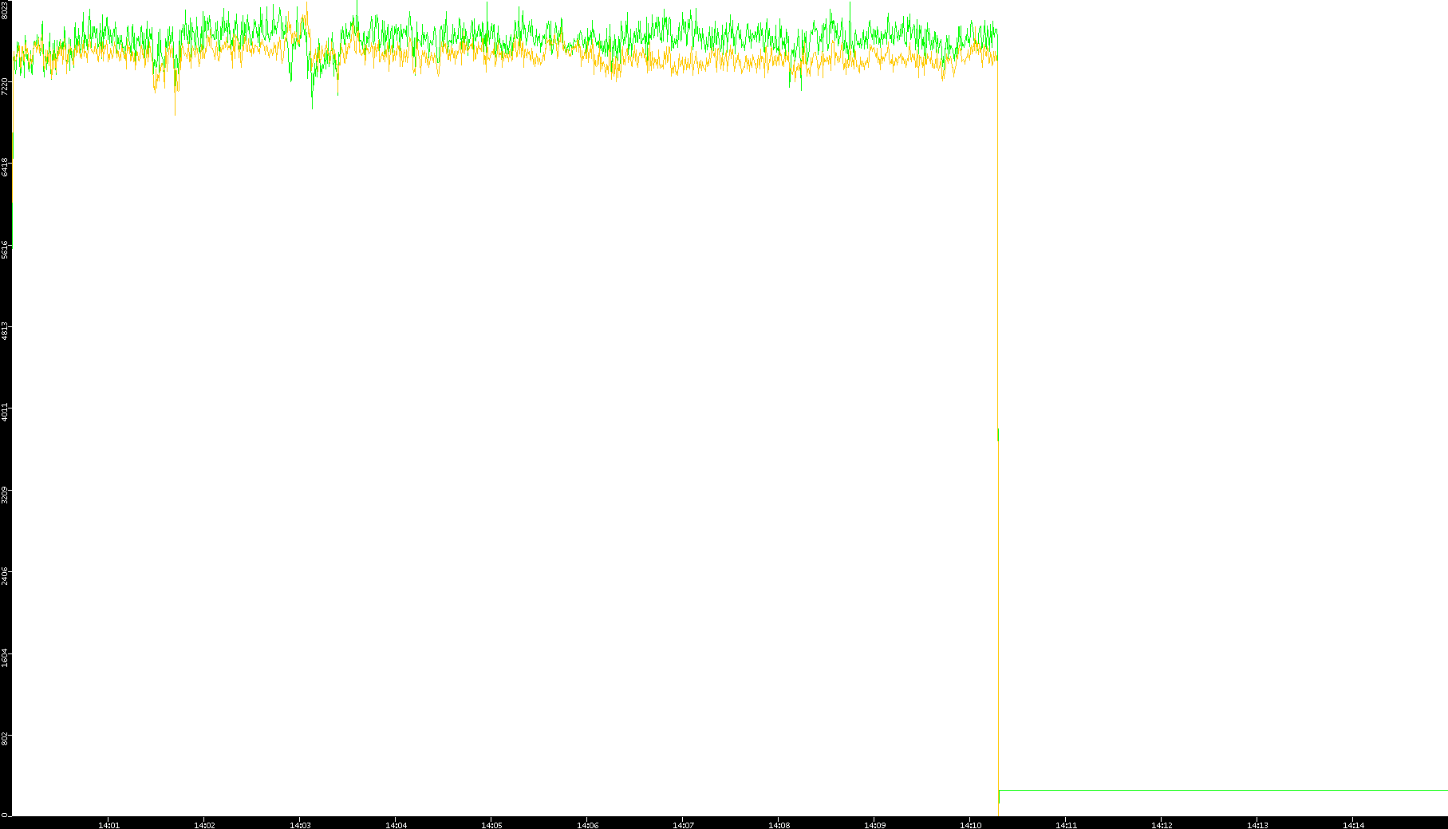Click the 8023 value on vertical axis
The height and width of the screenshot is (829, 1448).
(5, 10)
